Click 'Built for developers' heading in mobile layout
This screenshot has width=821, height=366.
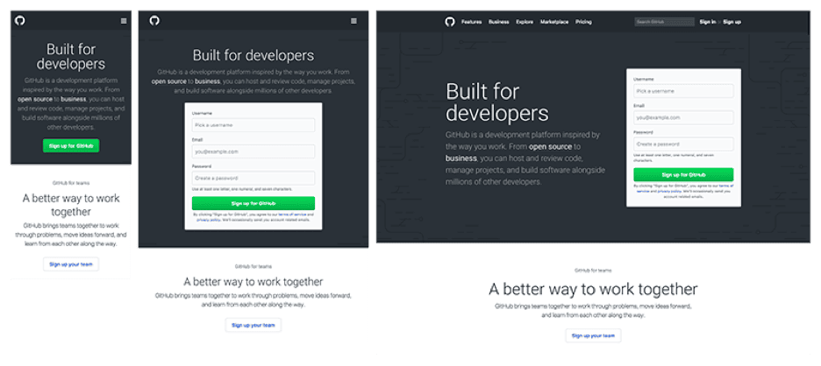click(71, 56)
